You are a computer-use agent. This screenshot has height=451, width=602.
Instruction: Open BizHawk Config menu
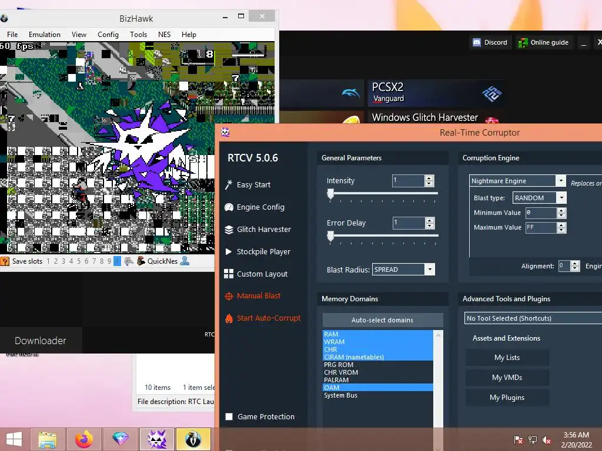point(108,35)
